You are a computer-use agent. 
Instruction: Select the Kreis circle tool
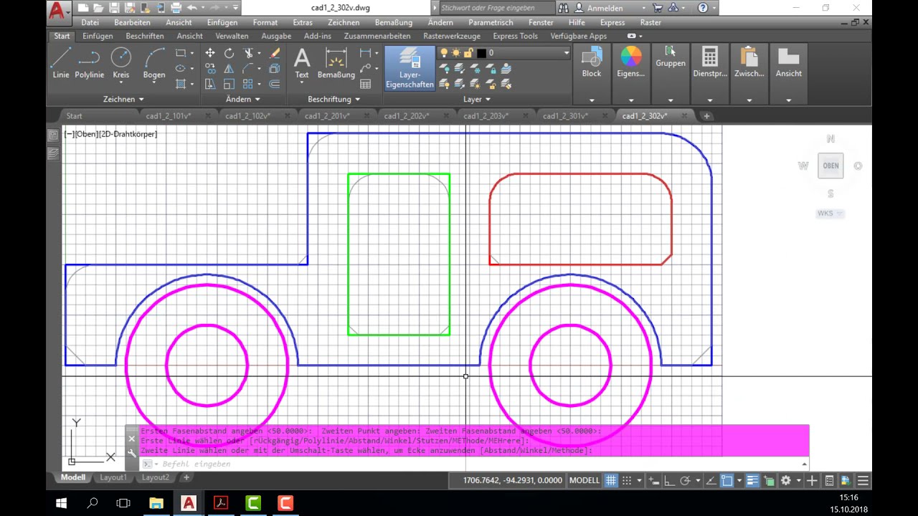[x=121, y=63]
